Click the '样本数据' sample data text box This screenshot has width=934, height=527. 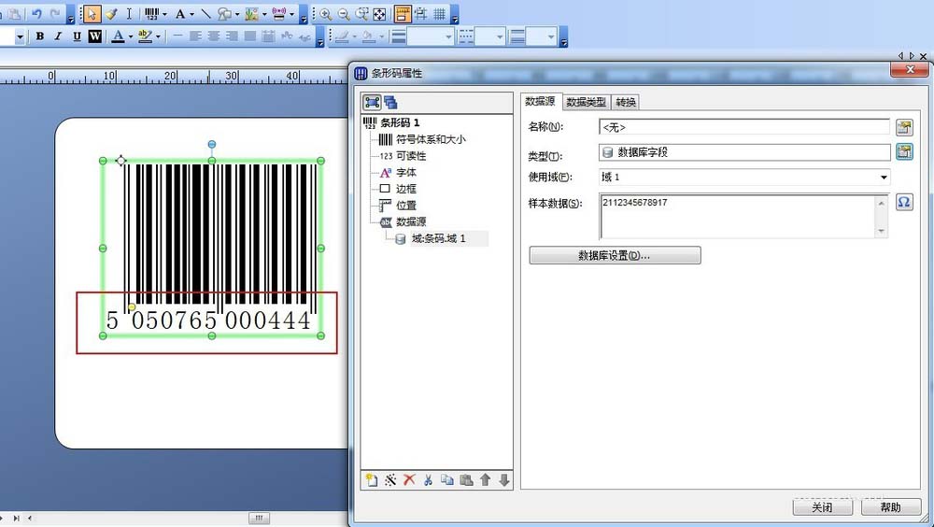743,216
